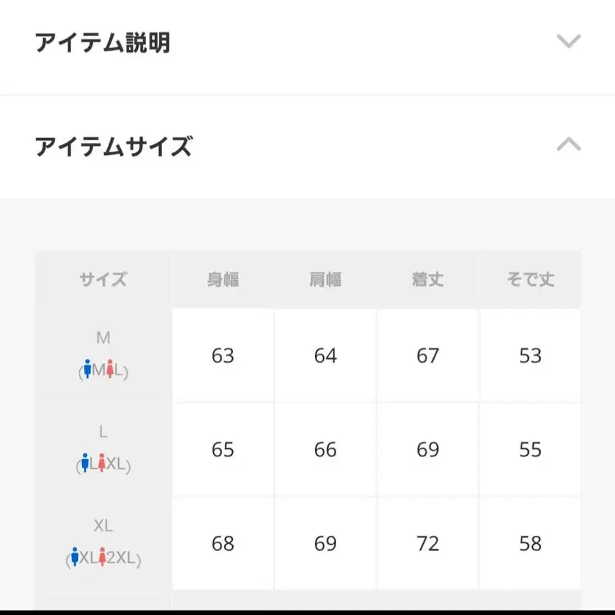This screenshot has width=615, height=615.
Task: Click the 72 value in XL row
Action: pos(428,543)
